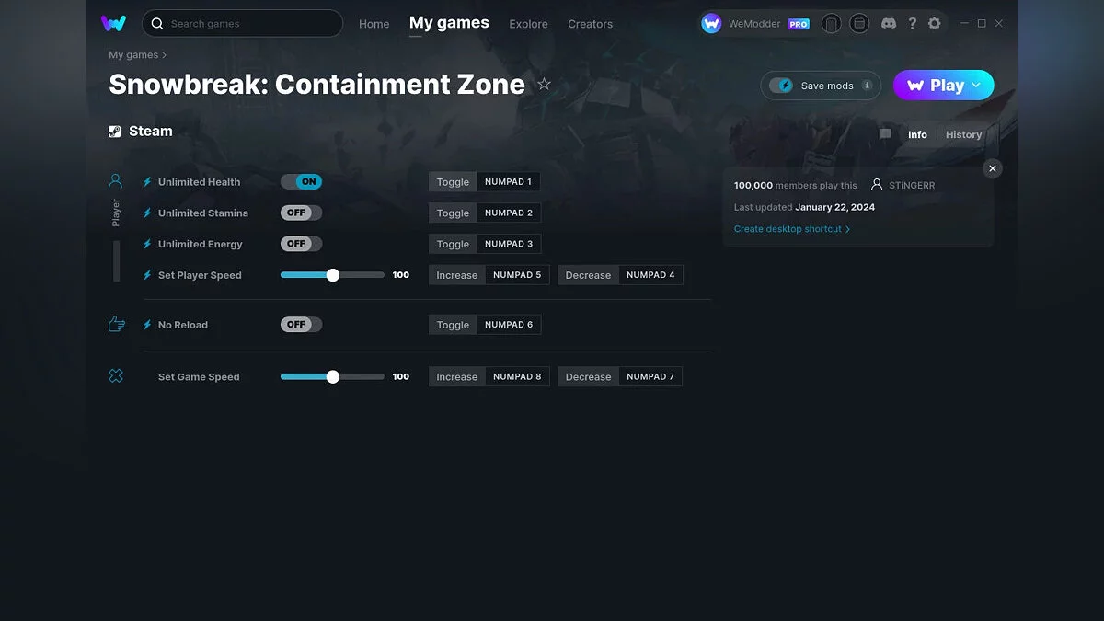1104x621 pixels.
Task: Click NUMPAD 8 hotkey for Game Speed
Action: tap(517, 376)
